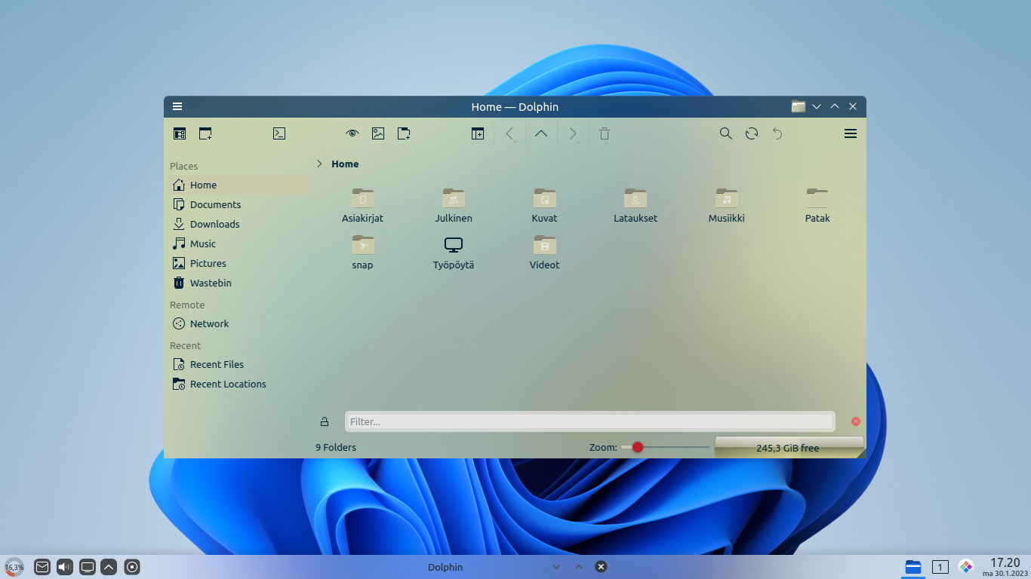Click the display monitor icon in panel
The width and height of the screenshot is (1031, 579).
(x=88, y=567)
